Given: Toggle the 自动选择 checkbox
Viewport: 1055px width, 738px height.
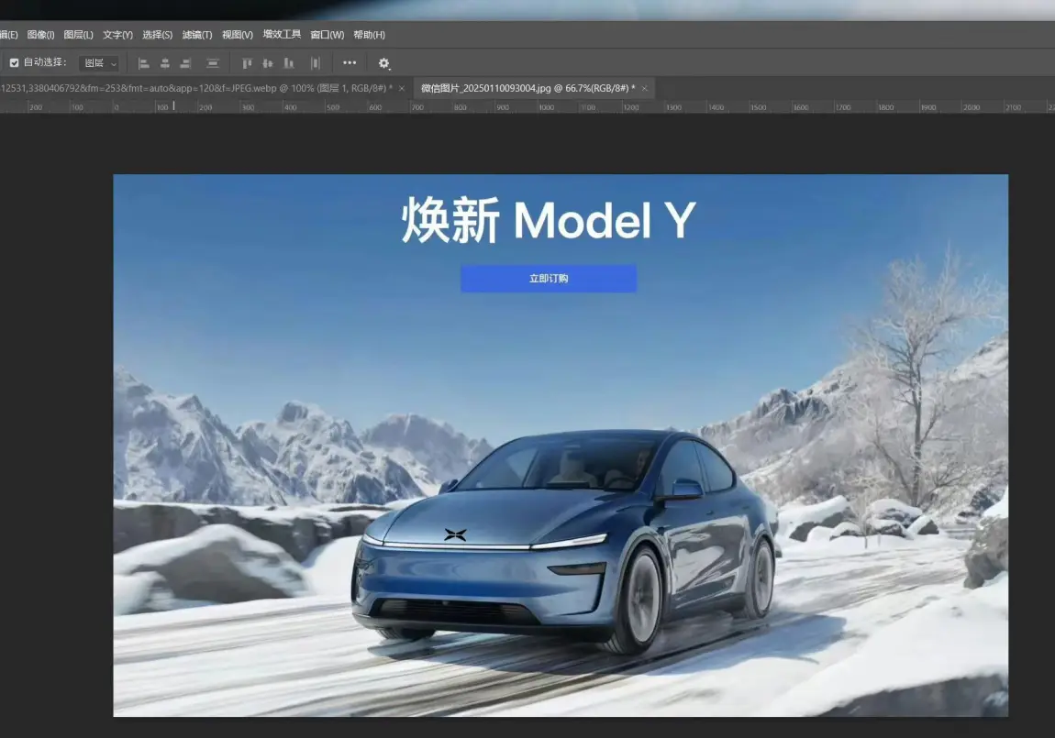Looking at the screenshot, I should (14, 62).
